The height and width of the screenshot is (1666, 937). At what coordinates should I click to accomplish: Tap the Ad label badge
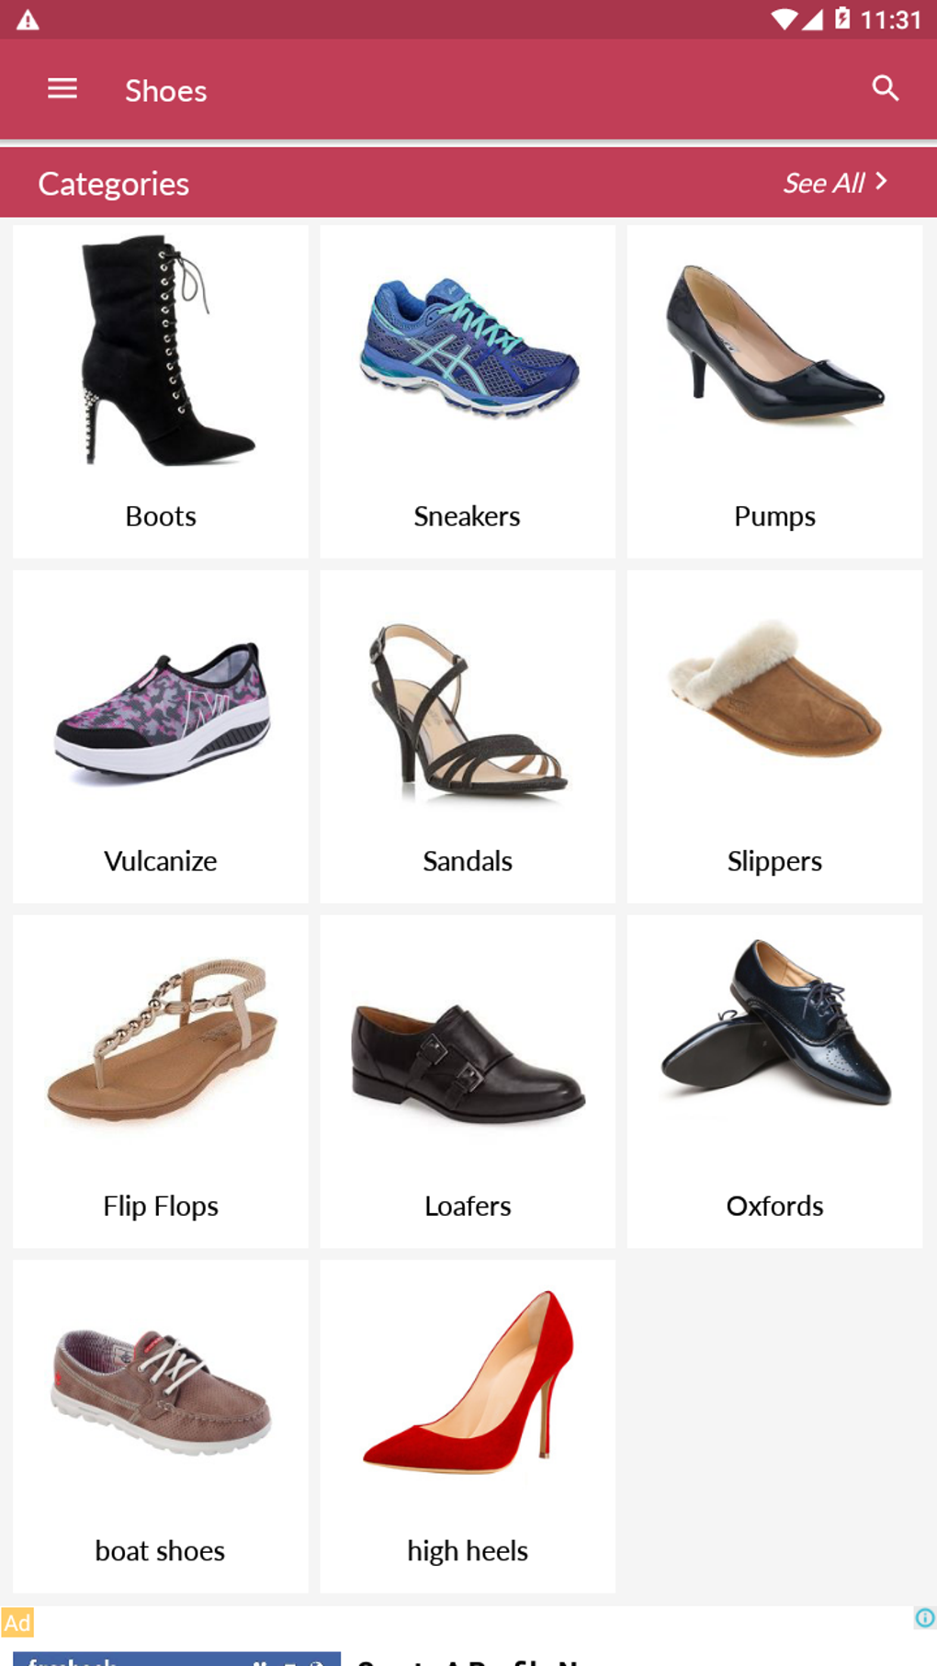(17, 1622)
